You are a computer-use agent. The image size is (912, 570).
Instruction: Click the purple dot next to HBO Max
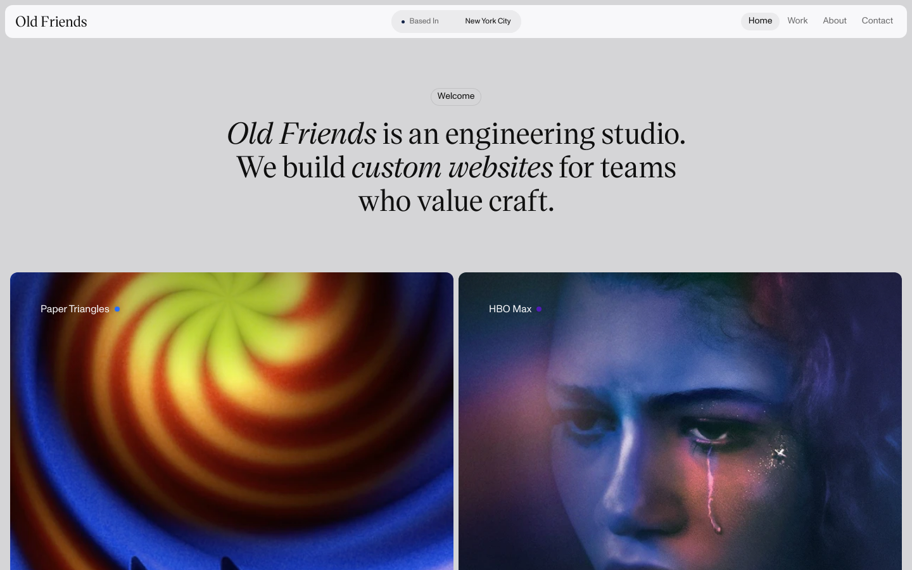coord(539,309)
